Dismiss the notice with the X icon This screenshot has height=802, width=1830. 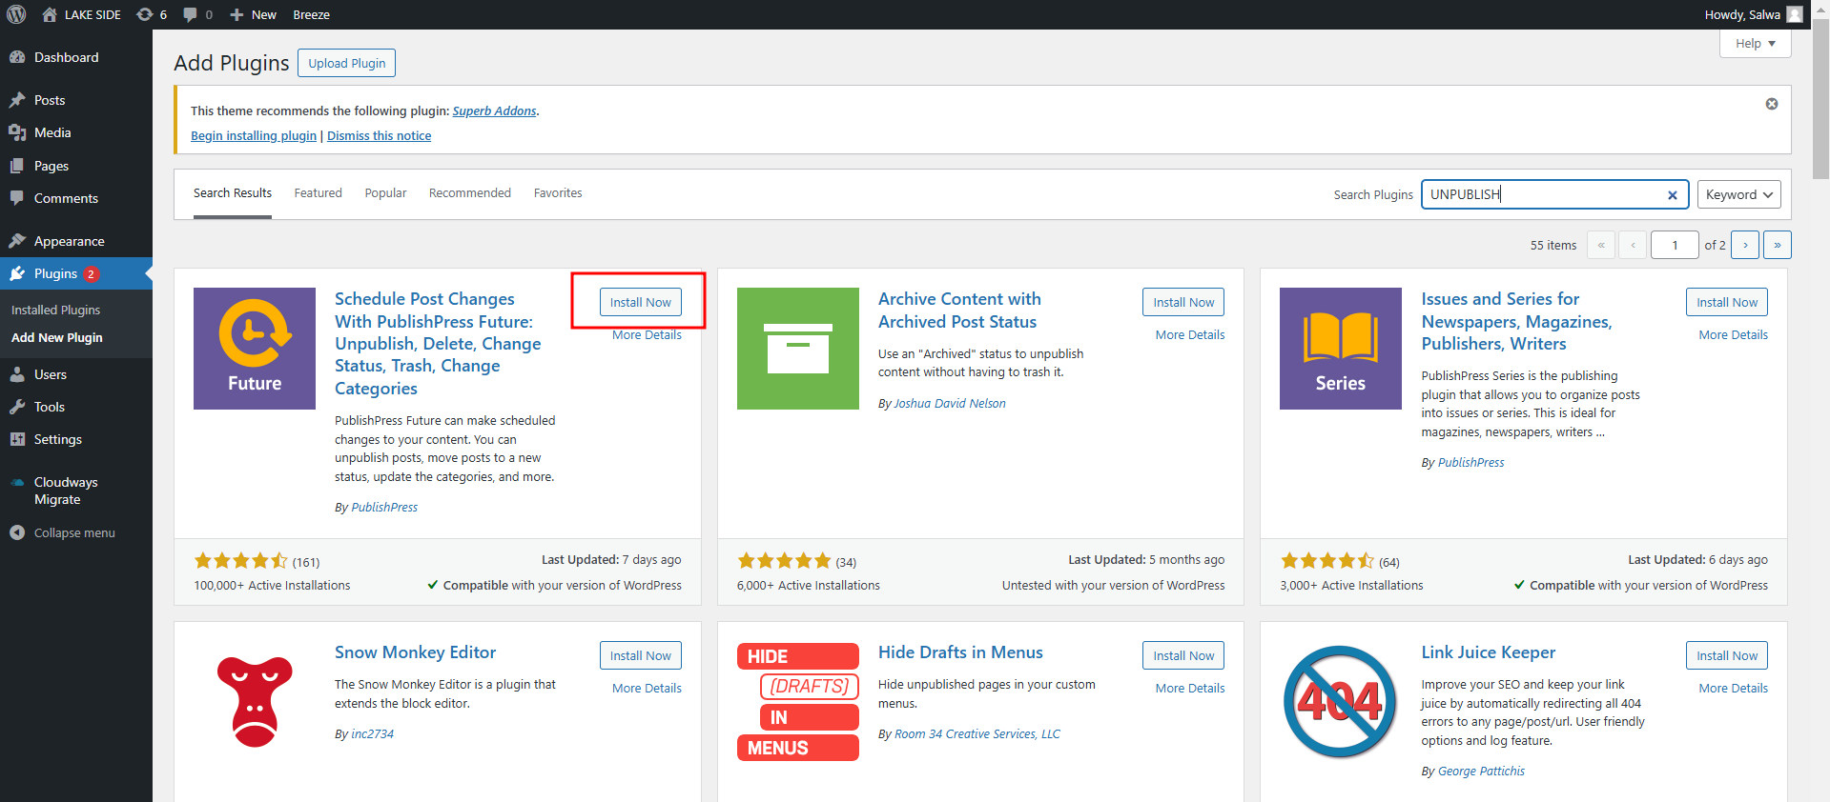[1771, 104]
